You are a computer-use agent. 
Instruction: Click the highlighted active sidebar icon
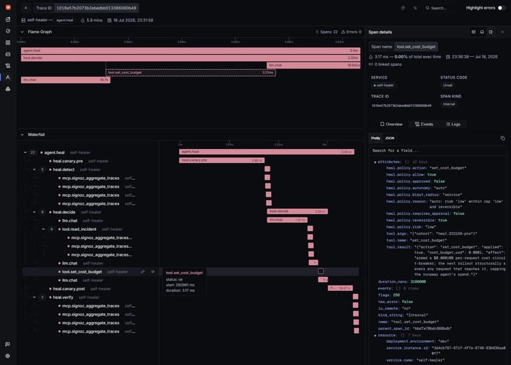[x=8, y=77]
